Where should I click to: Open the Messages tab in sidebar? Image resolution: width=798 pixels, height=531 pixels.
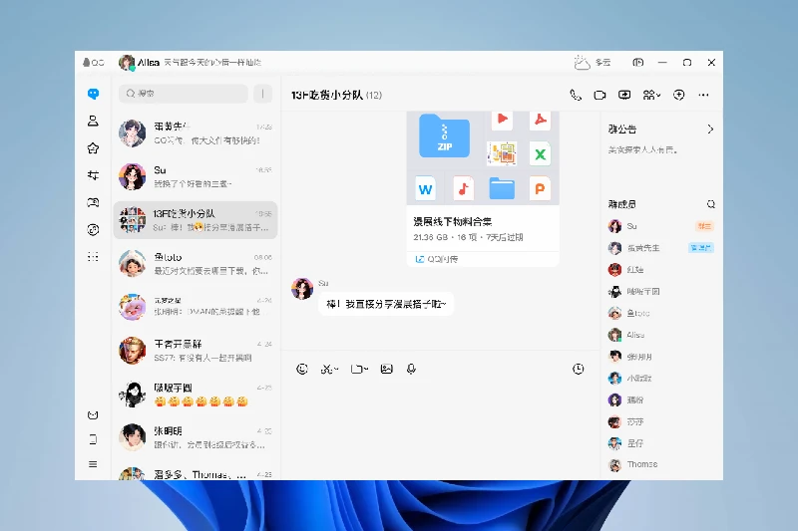coord(93,94)
